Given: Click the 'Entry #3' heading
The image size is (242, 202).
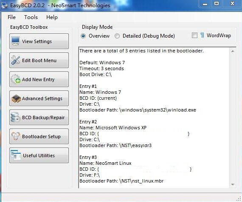Looking at the screenshot, I should (88, 157).
